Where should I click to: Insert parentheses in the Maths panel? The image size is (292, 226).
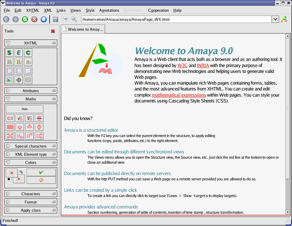point(10,118)
